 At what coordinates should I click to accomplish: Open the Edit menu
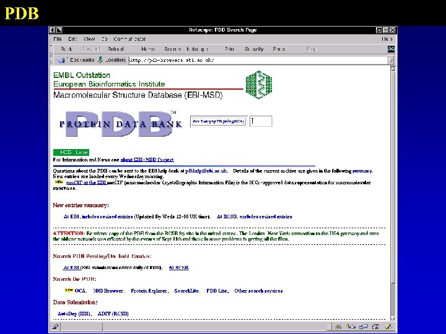click(x=72, y=39)
